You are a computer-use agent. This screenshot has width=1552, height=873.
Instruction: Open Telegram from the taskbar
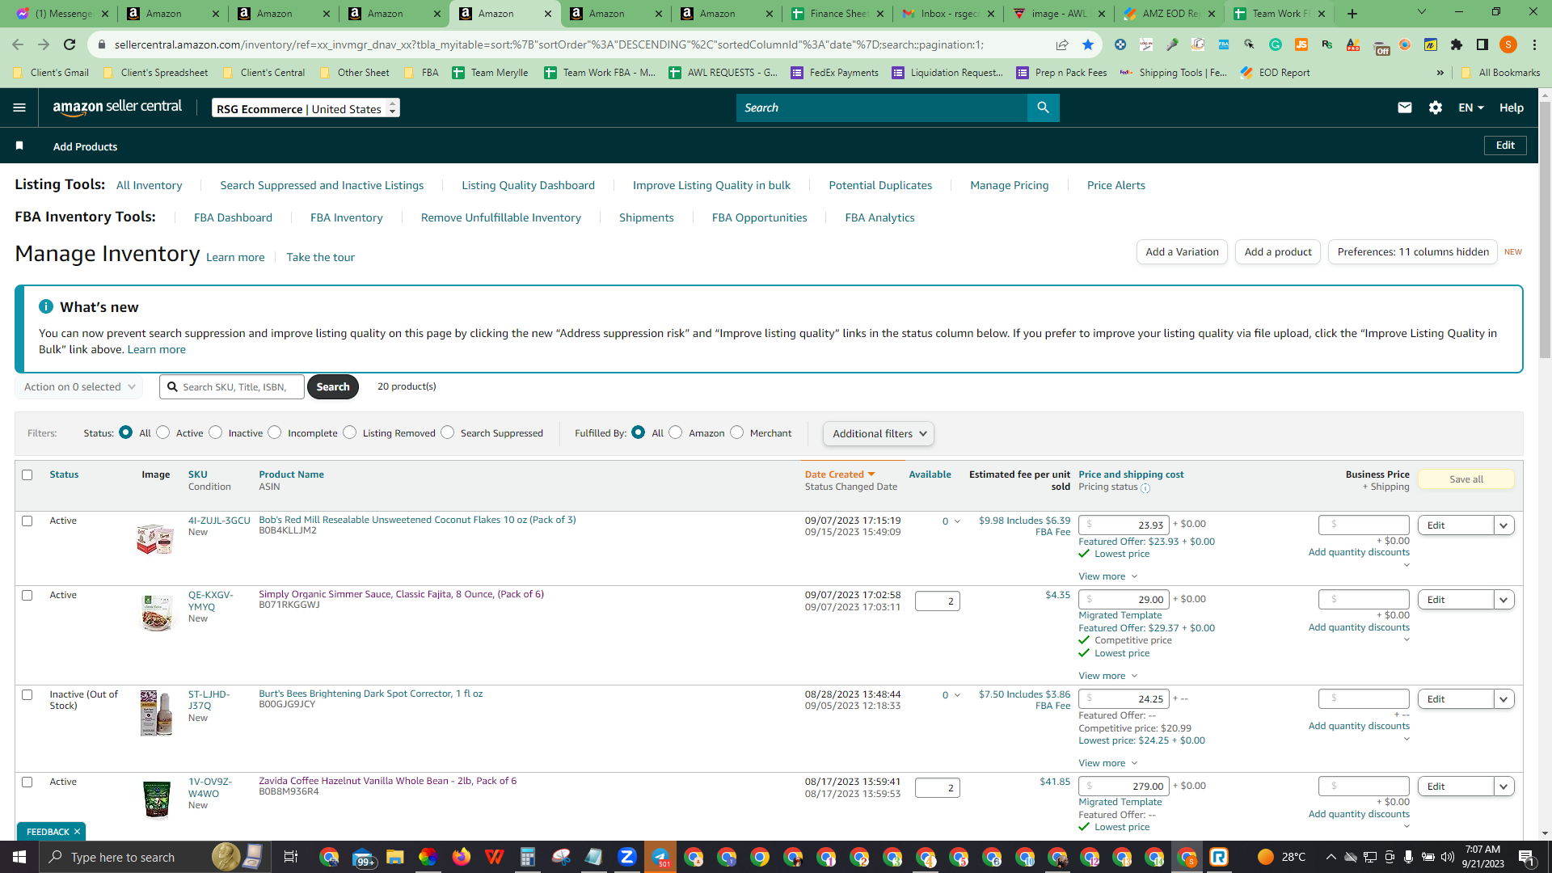coord(660,857)
